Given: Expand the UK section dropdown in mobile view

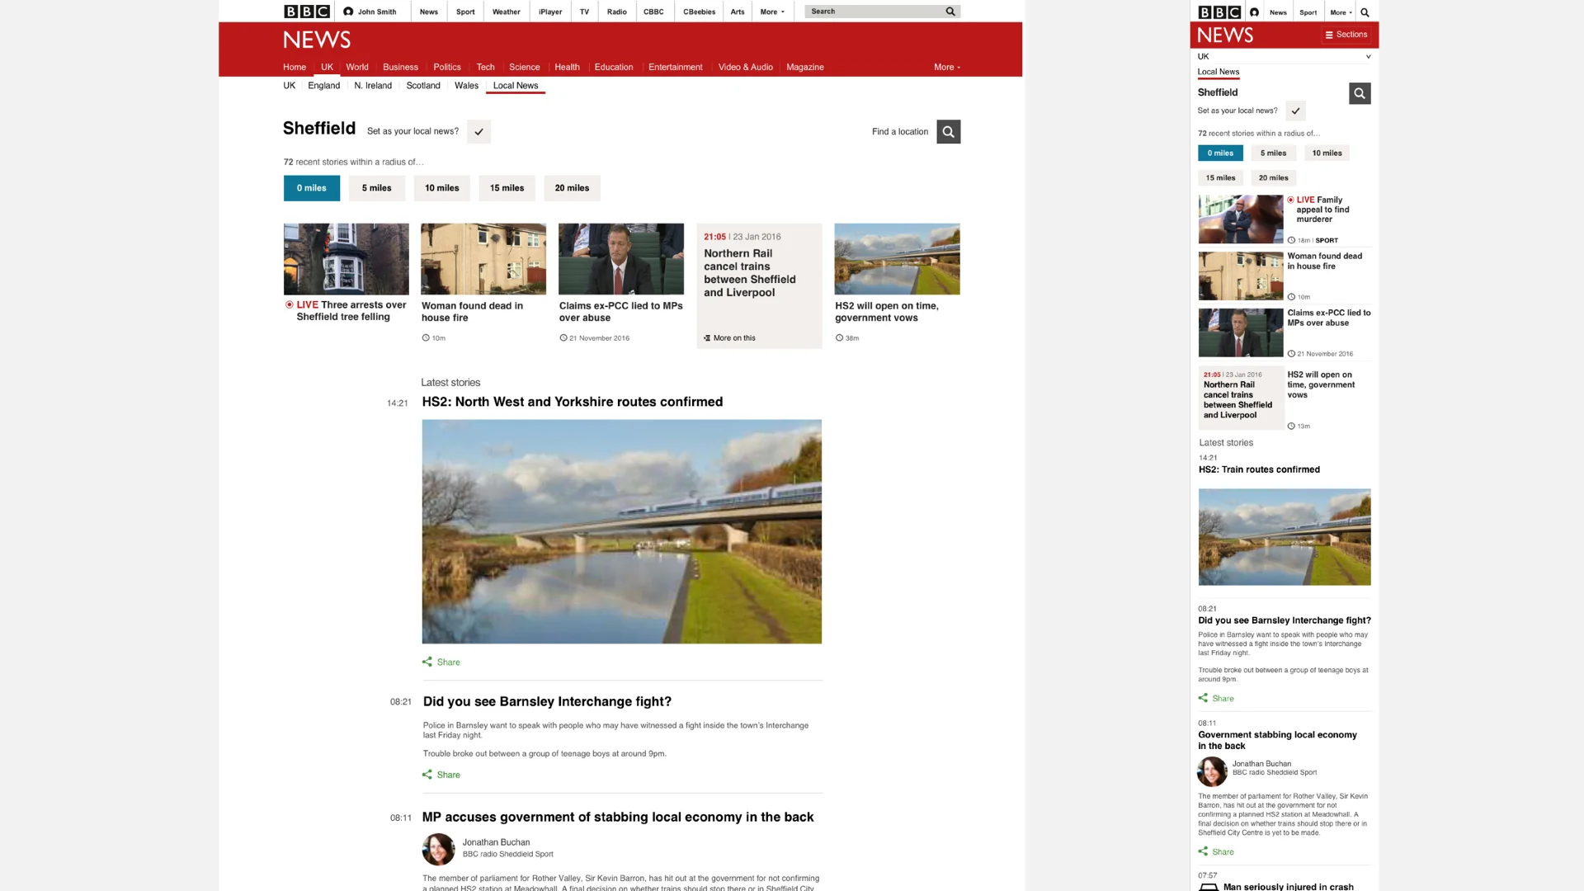Looking at the screenshot, I should 1368,57.
